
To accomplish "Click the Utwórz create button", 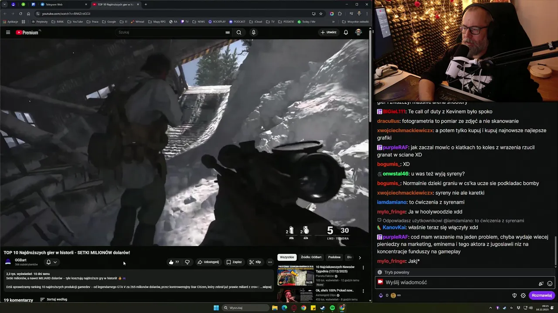I will pos(329,32).
